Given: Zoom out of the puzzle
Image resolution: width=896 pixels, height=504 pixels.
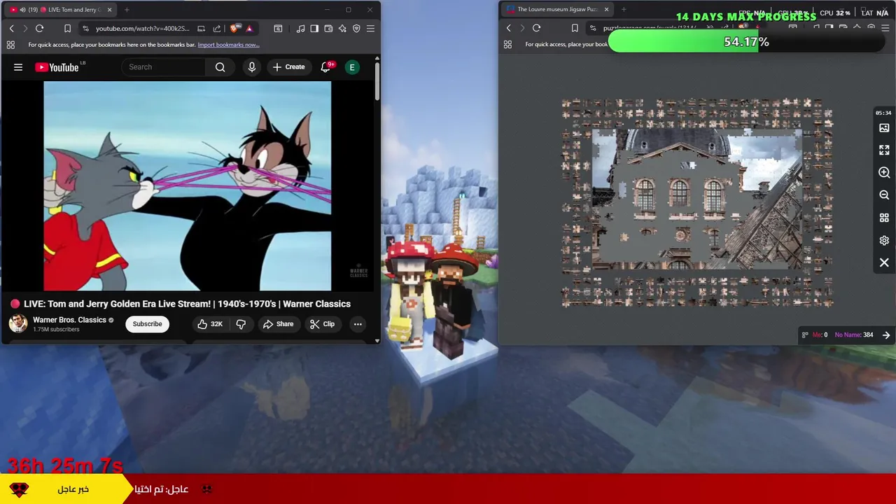Looking at the screenshot, I should point(884,195).
